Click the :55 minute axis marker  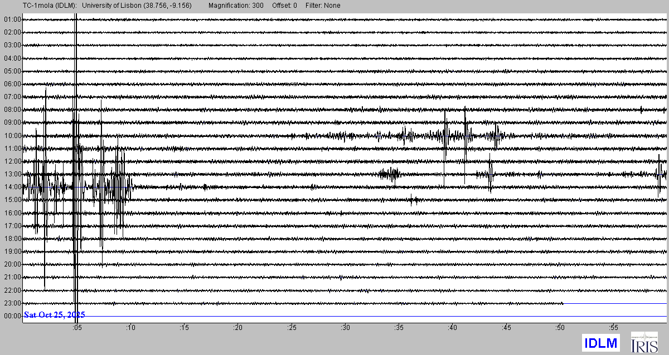click(613, 327)
